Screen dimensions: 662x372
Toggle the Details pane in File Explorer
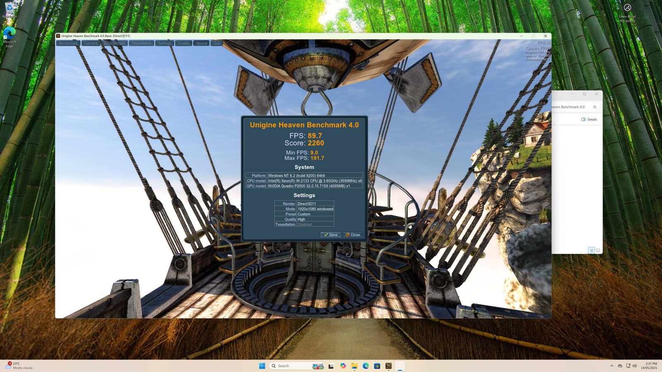(x=589, y=119)
